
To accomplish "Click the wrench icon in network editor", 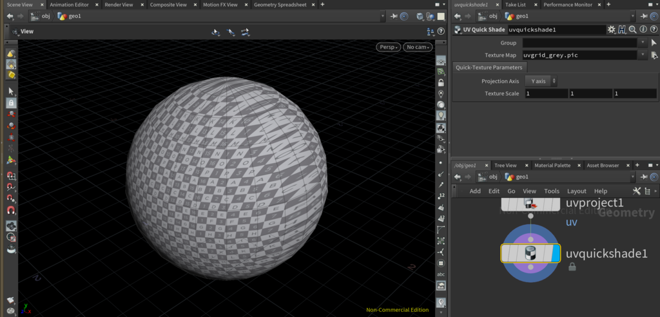I will tap(636, 191).
